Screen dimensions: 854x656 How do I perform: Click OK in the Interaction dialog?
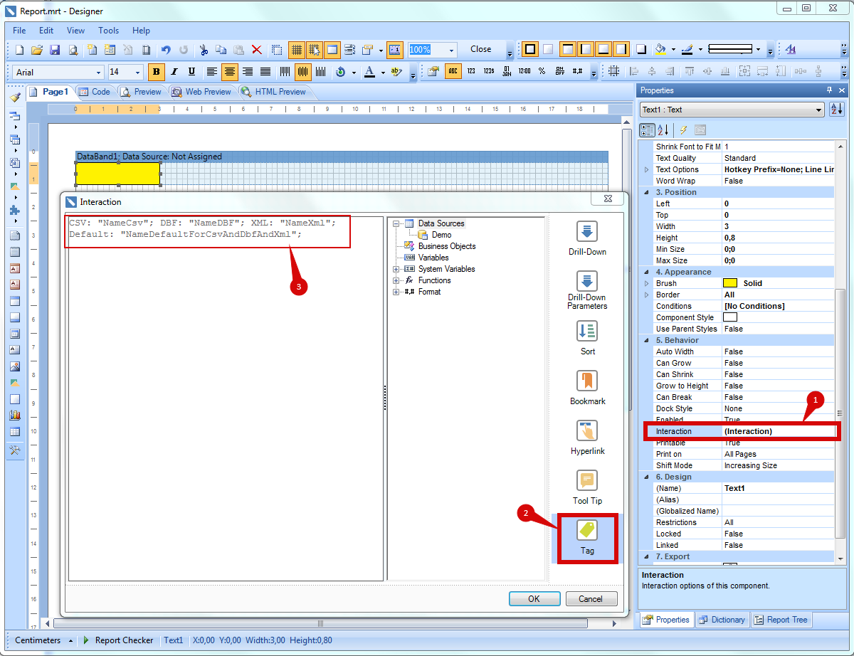coord(534,599)
